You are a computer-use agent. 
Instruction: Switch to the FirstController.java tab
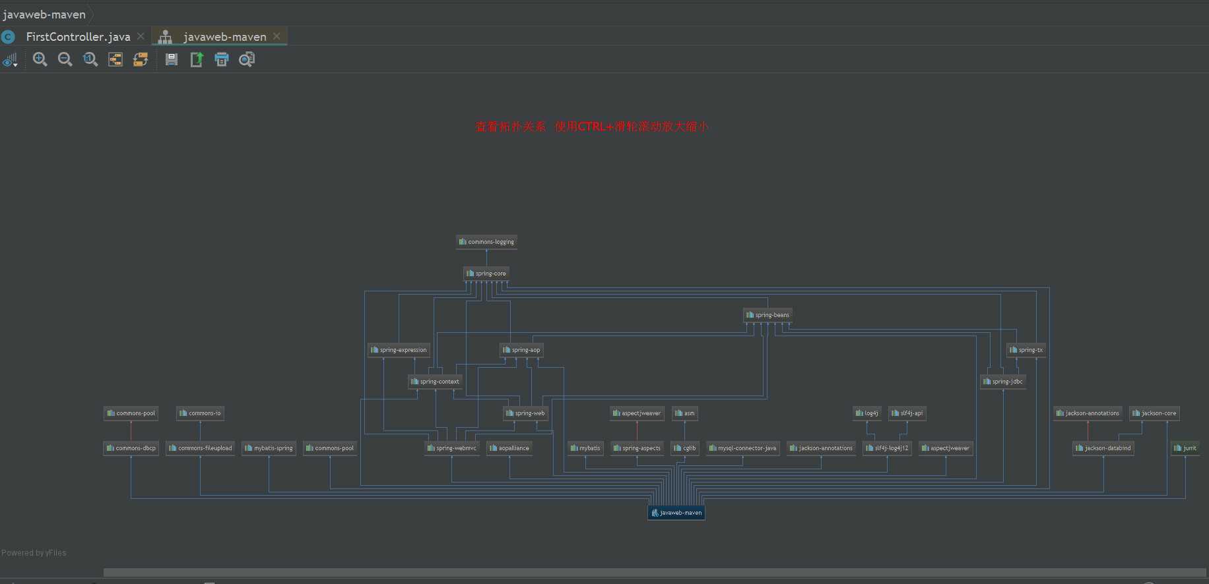(78, 37)
